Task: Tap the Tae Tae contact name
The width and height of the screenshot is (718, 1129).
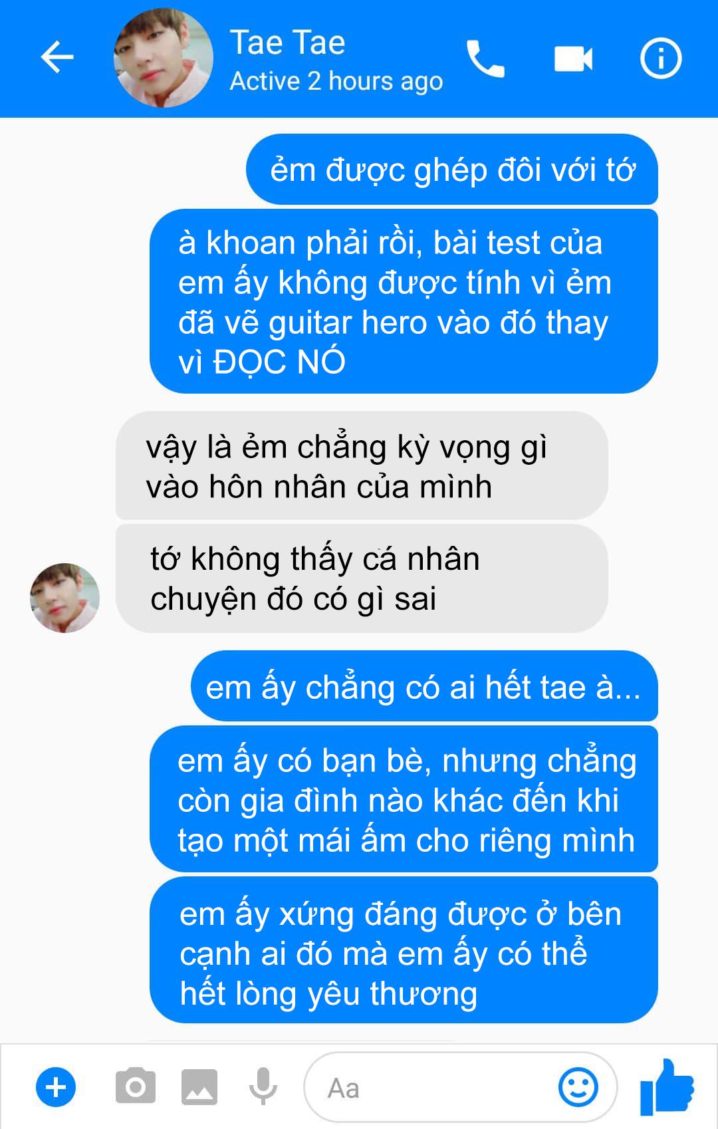Action: click(x=287, y=43)
